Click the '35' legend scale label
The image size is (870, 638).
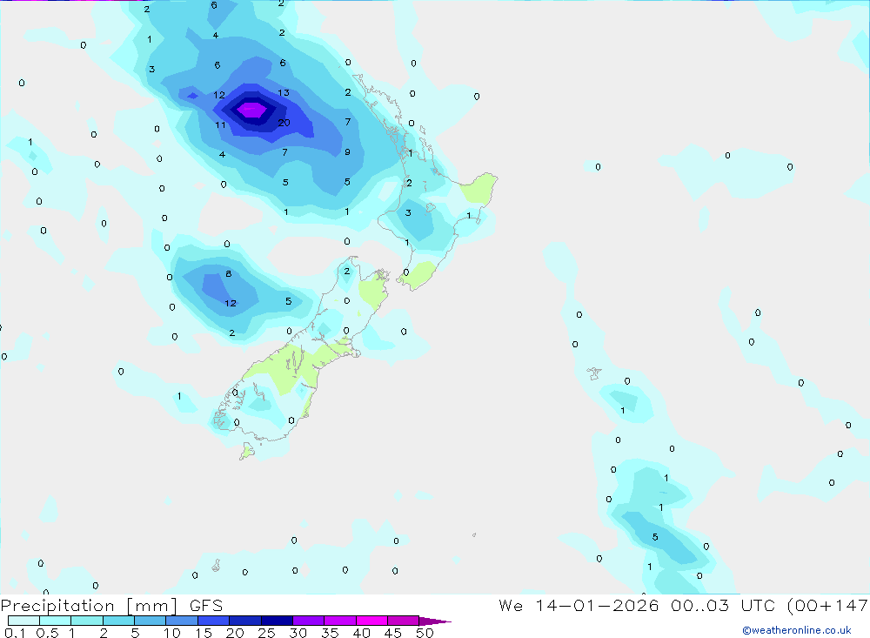330,633
